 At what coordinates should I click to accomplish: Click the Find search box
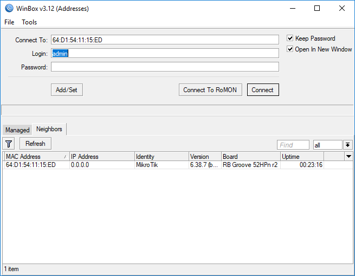pos(293,145)
